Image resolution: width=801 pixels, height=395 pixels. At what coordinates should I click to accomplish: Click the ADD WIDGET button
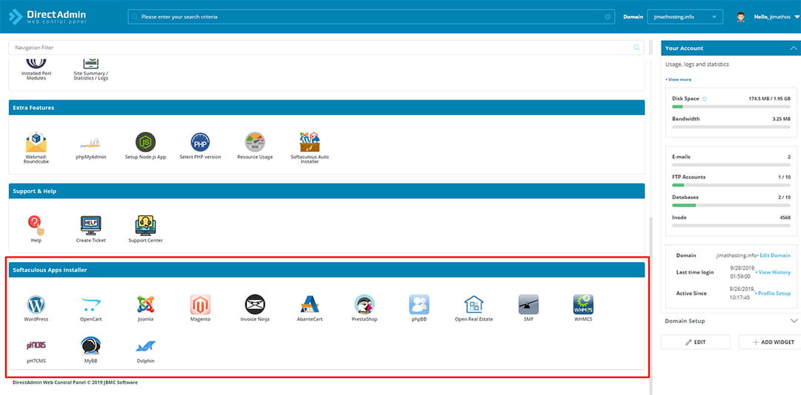pyautogui.click(x=770, y=342)
